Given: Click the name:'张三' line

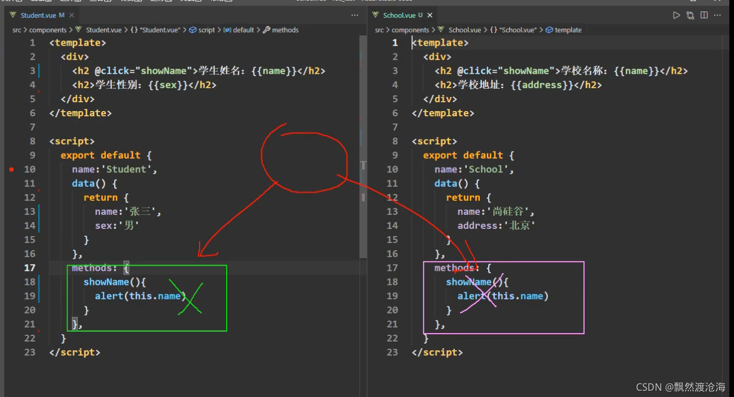Looking at the screenshot, I should [129, 212].
